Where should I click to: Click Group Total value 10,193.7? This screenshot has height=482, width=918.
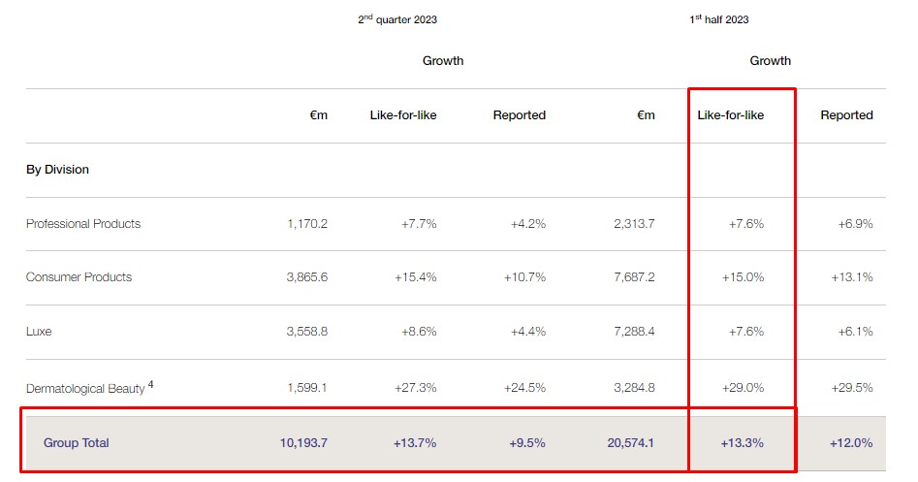pos(303,443)
